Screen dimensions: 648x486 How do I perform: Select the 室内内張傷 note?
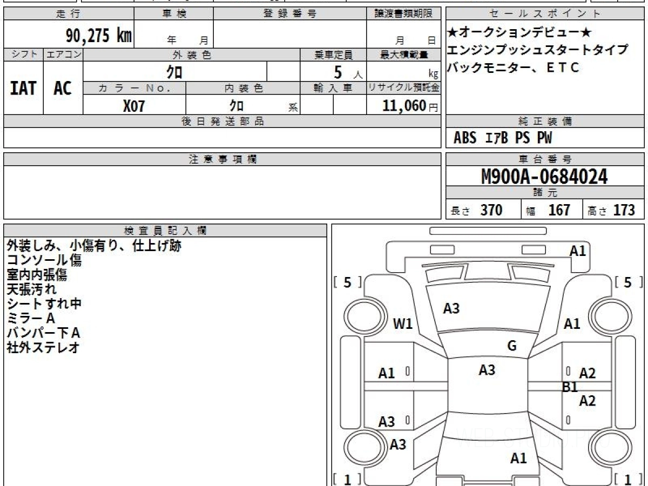(x=37, y=275)
